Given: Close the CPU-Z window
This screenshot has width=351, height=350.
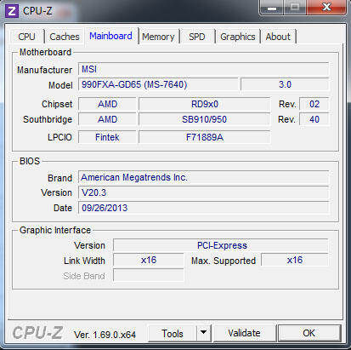Looking at the screenshot, I should point(326,7).
